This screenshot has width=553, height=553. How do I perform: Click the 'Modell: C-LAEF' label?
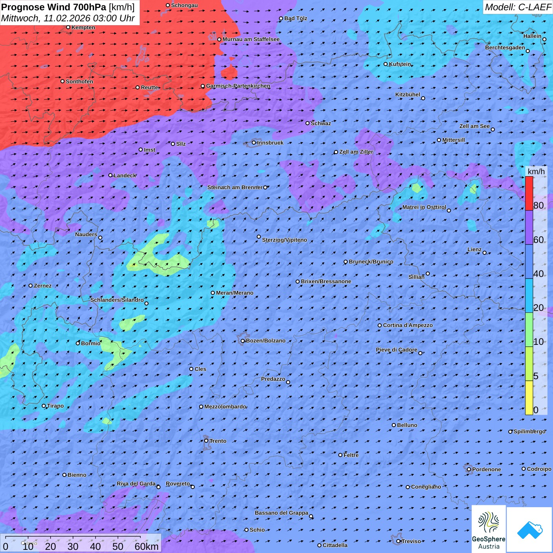[518, 7]
